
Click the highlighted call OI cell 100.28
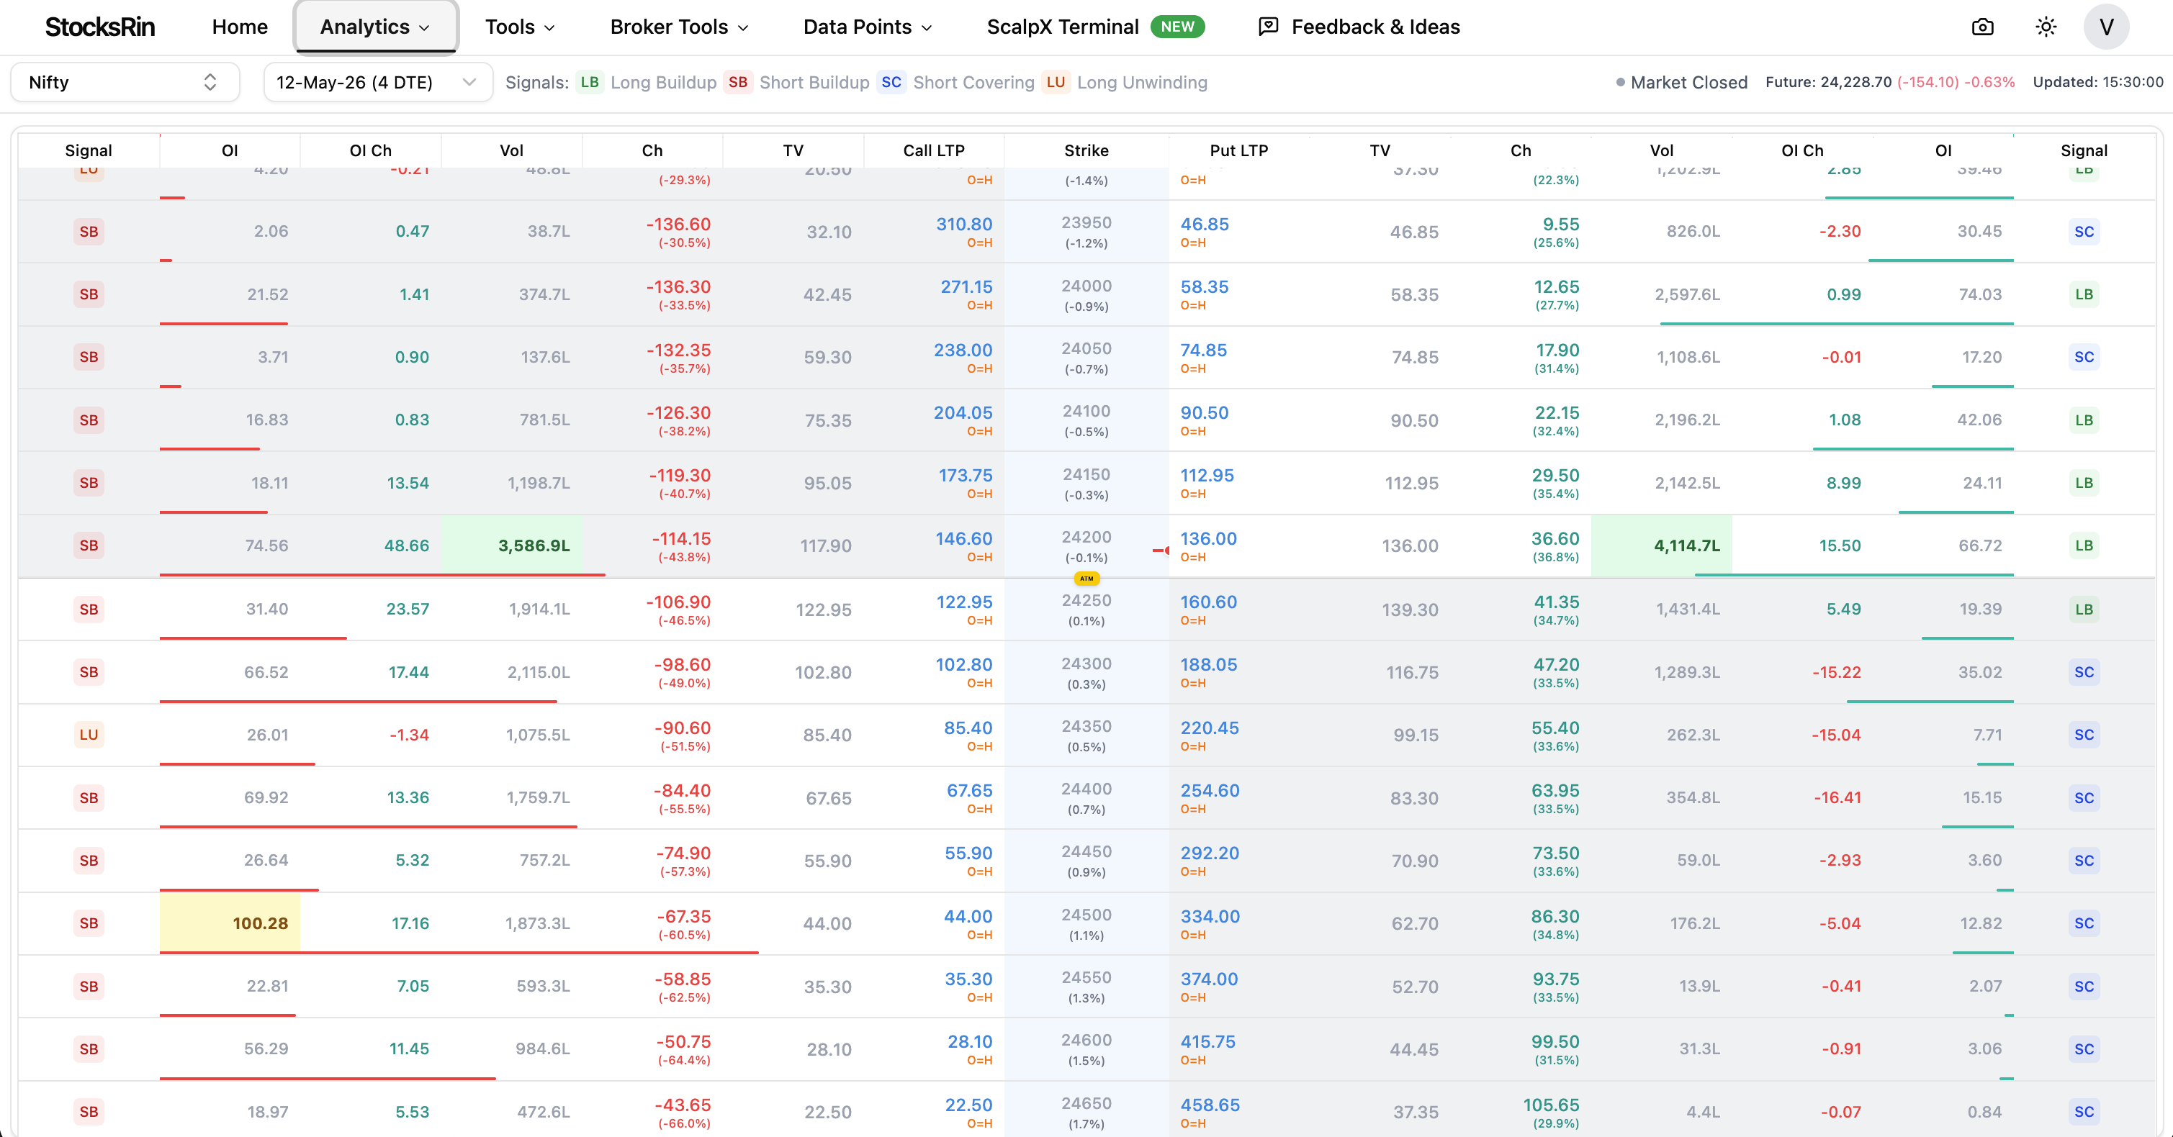click(x=230, y=923)
